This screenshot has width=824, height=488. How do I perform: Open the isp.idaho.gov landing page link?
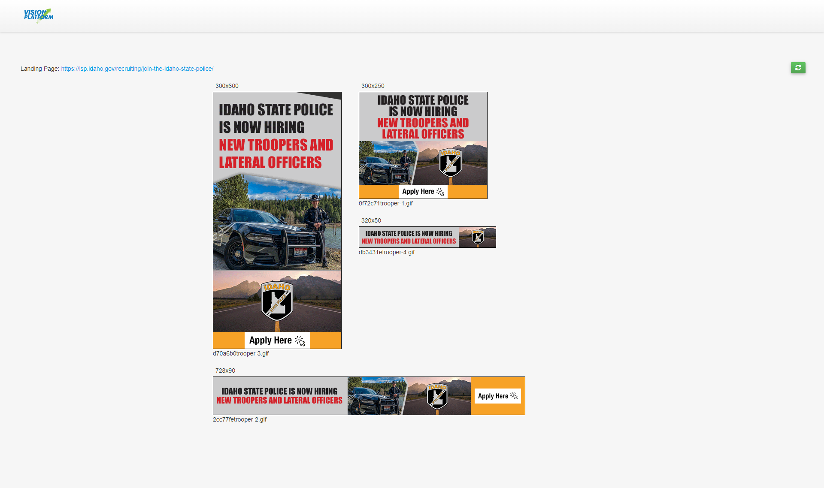pyautogui.click(x=137, y=69)
